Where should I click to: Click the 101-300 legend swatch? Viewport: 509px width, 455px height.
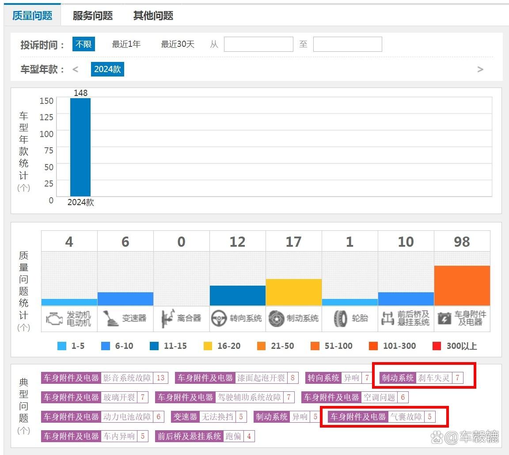tap(373, 346)
